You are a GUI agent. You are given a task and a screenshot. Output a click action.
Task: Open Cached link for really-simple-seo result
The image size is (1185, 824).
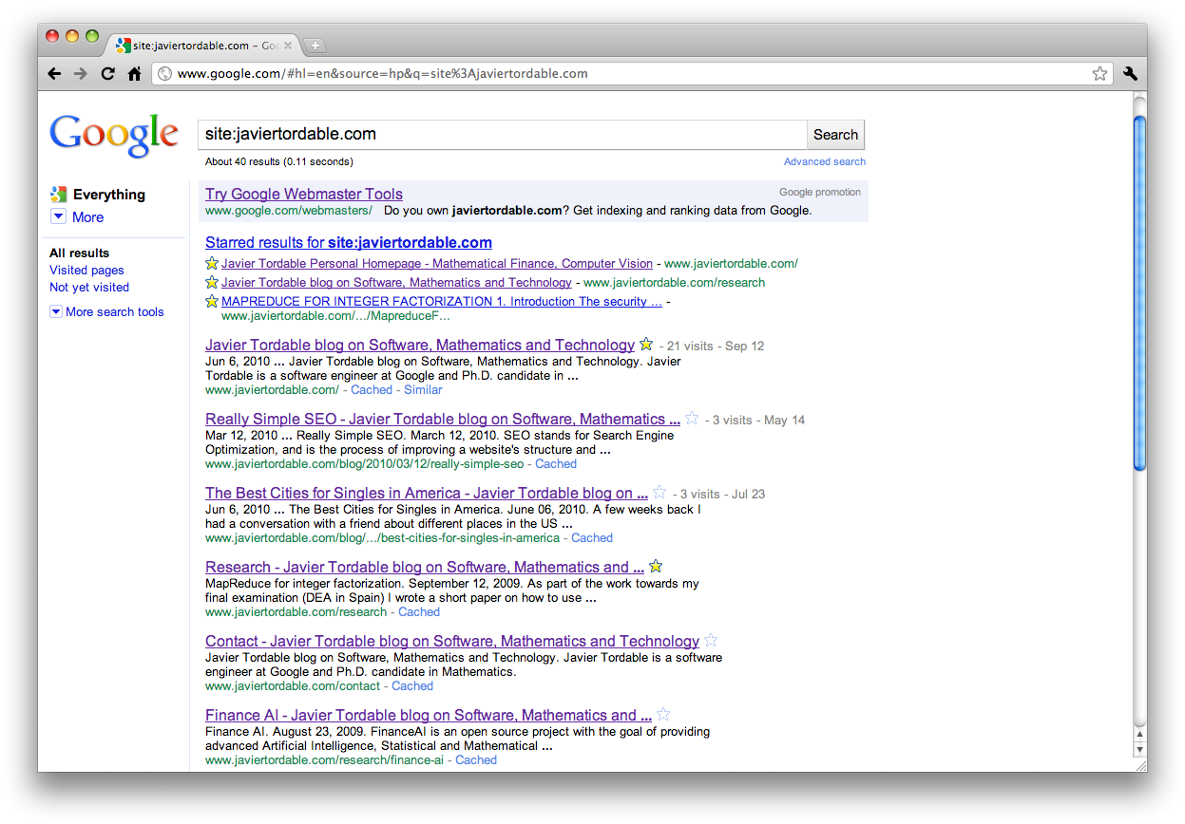pyautogui.click(x=556, y=464)
